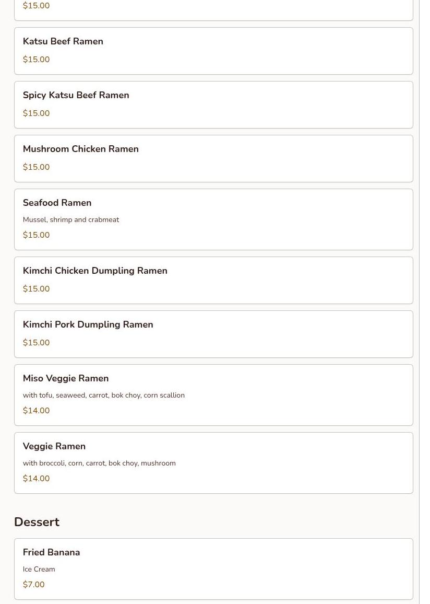Screen dimensions: 430x604
Task: Click the Miso Veggie Ramen title
Action: (66, 378)
